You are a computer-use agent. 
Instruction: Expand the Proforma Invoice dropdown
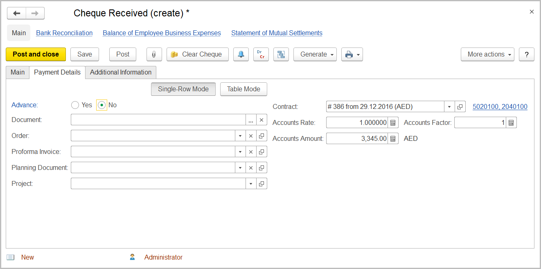(240, 151)
